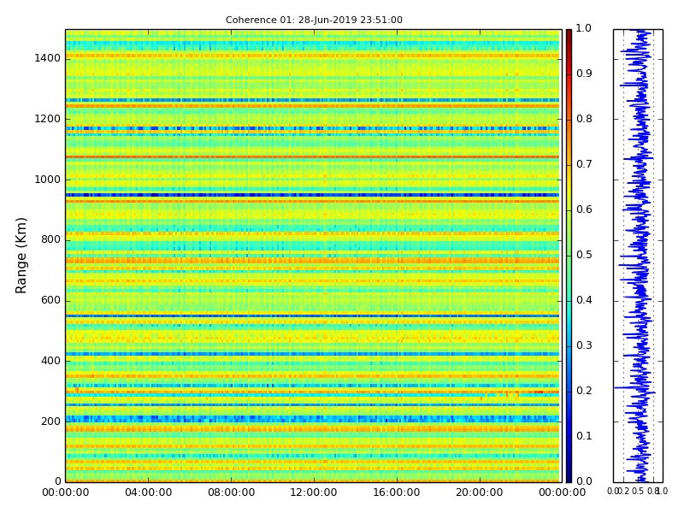This screenshot has width=684, height=513.
Task: Click the 16:00:00 time axis label
Action: click(x=397, y=492)
